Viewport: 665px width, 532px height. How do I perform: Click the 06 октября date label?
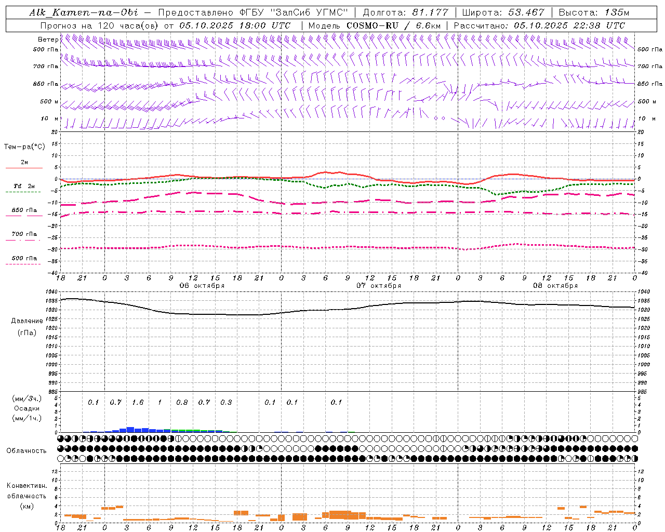pyautogui.click(x=202, y=286)
